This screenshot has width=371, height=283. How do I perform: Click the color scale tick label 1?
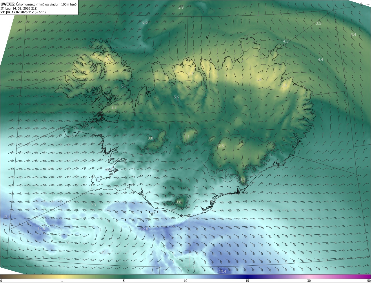(62, 281)
